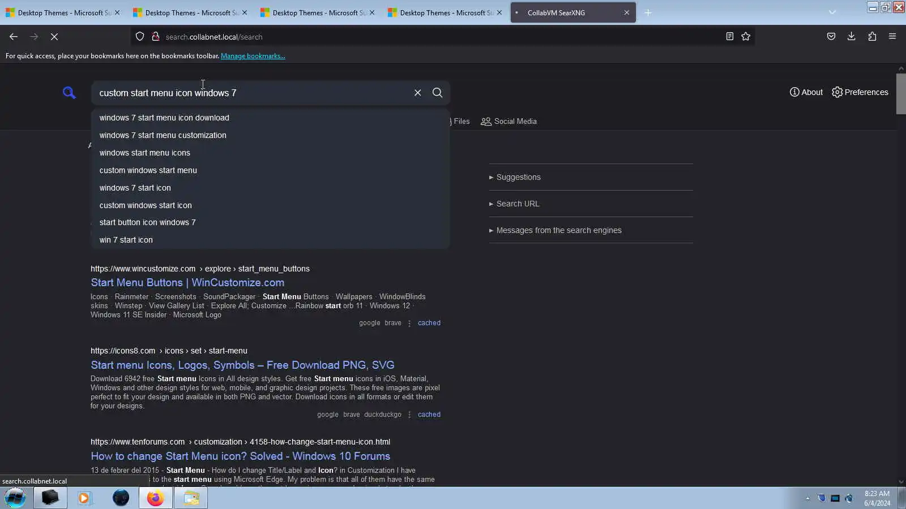Viewport: 906px width, 509px height.
Task: Choose suggestion 'windows 7 start icon'
Action: click(270, 188)
